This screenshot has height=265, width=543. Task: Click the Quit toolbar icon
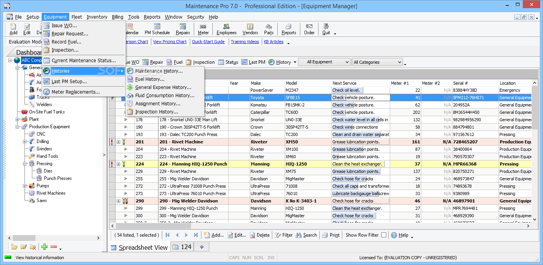tap(326, 29)
